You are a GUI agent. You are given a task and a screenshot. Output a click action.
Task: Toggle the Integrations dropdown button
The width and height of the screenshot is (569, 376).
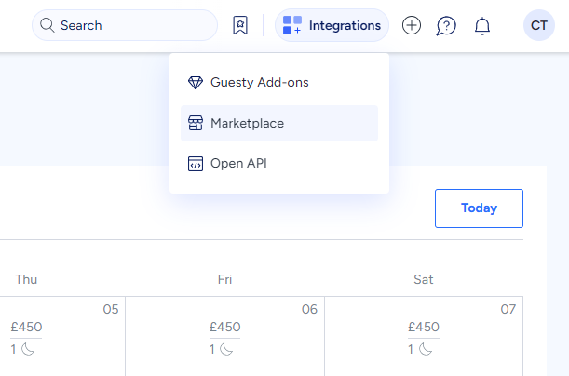(x=332, y=25)
